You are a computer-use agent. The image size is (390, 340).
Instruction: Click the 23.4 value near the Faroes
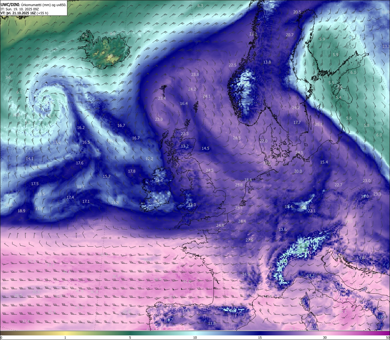162,98
